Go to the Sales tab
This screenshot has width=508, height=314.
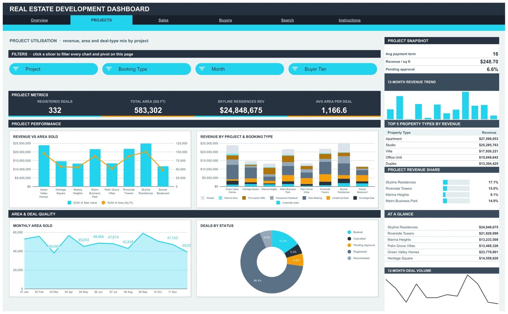pos(164,20)
